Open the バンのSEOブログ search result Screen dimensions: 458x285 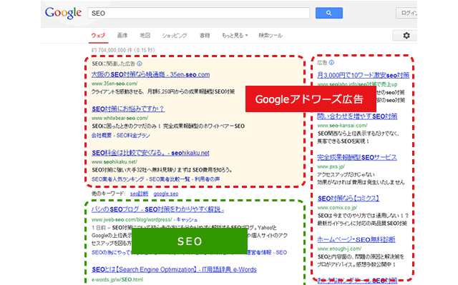point(157,209)
